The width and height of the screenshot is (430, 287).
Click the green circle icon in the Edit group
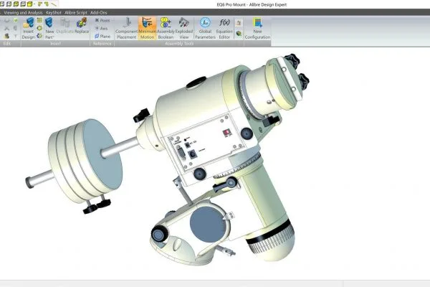[15, 20]
